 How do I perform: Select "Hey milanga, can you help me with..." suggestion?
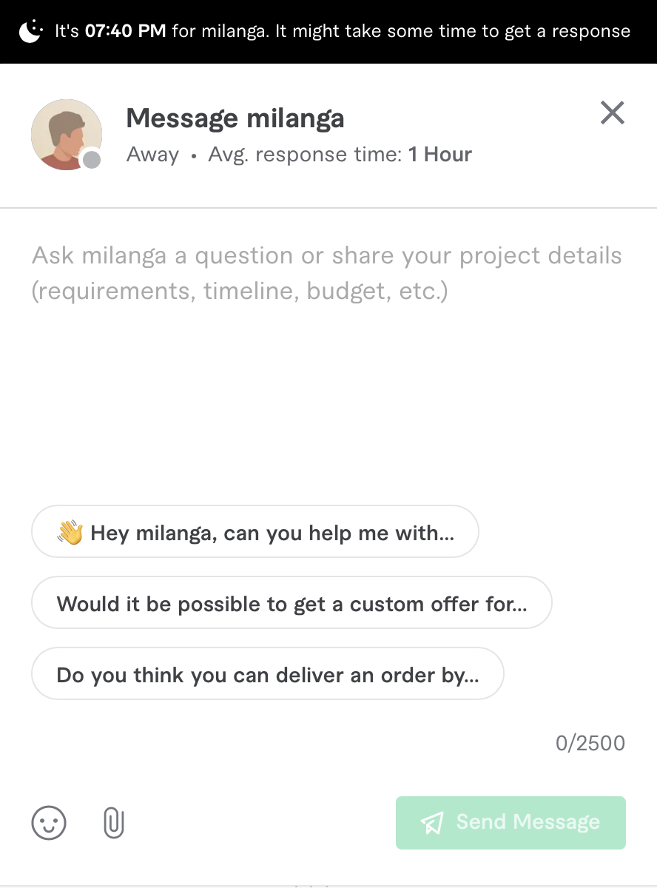[255, 532]
